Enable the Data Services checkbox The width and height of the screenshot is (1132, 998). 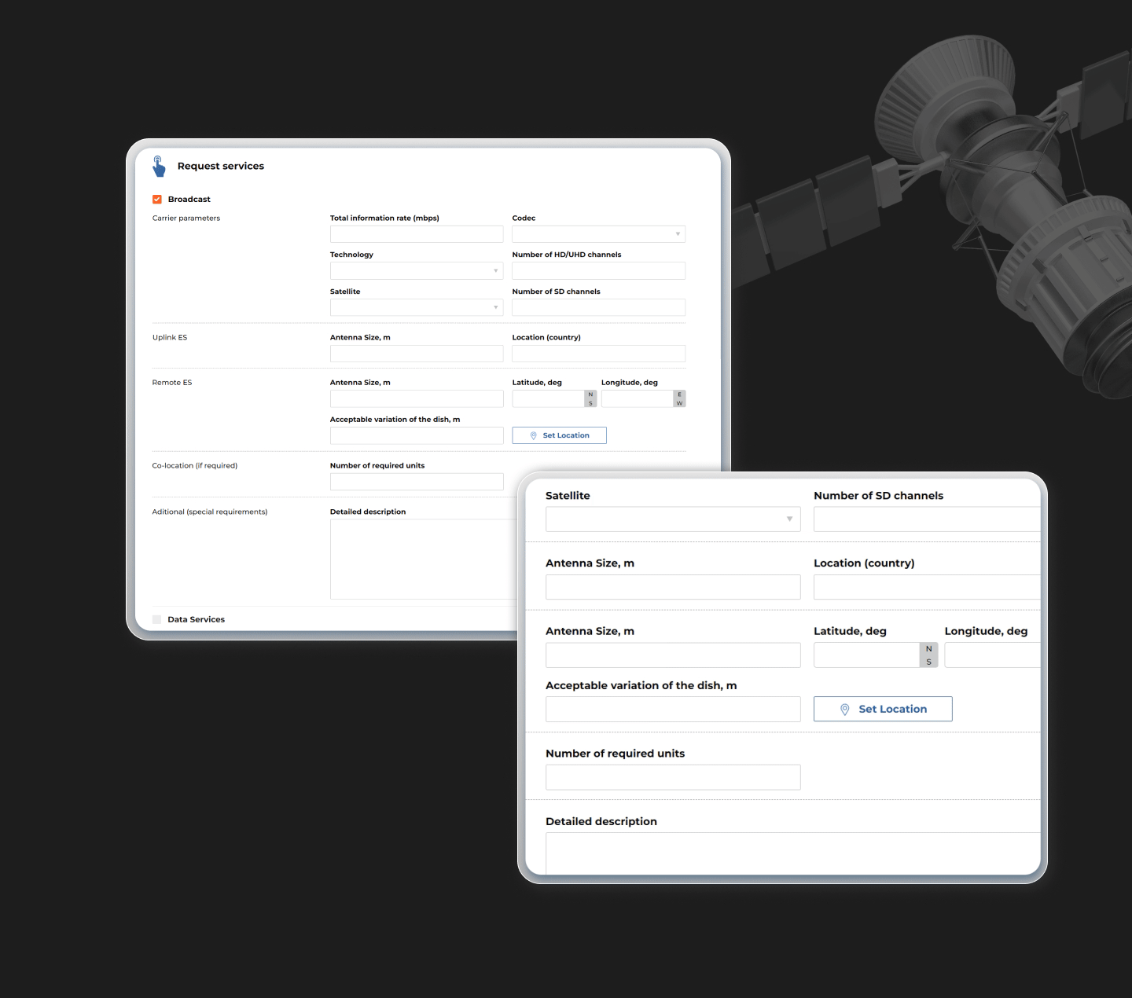pos(156,619)
